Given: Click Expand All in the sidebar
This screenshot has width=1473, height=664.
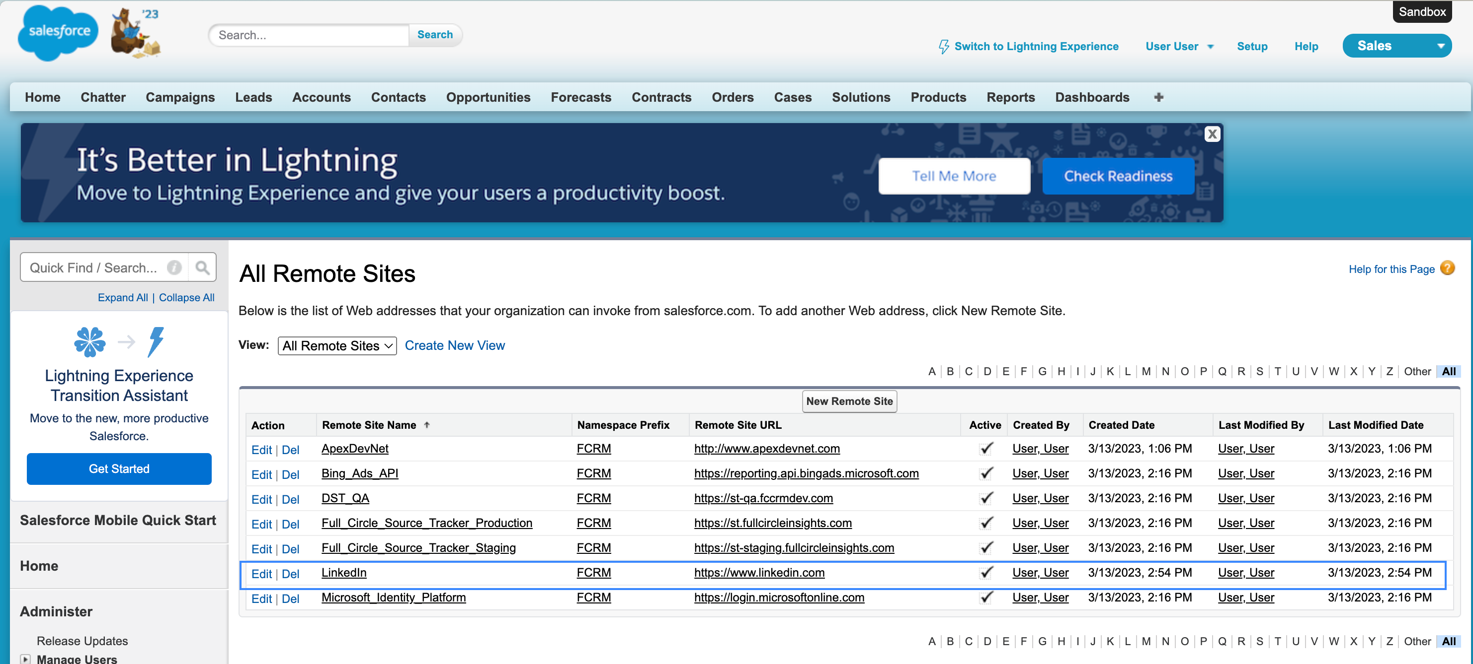Looking at the screenshot, I should [122, 297].
